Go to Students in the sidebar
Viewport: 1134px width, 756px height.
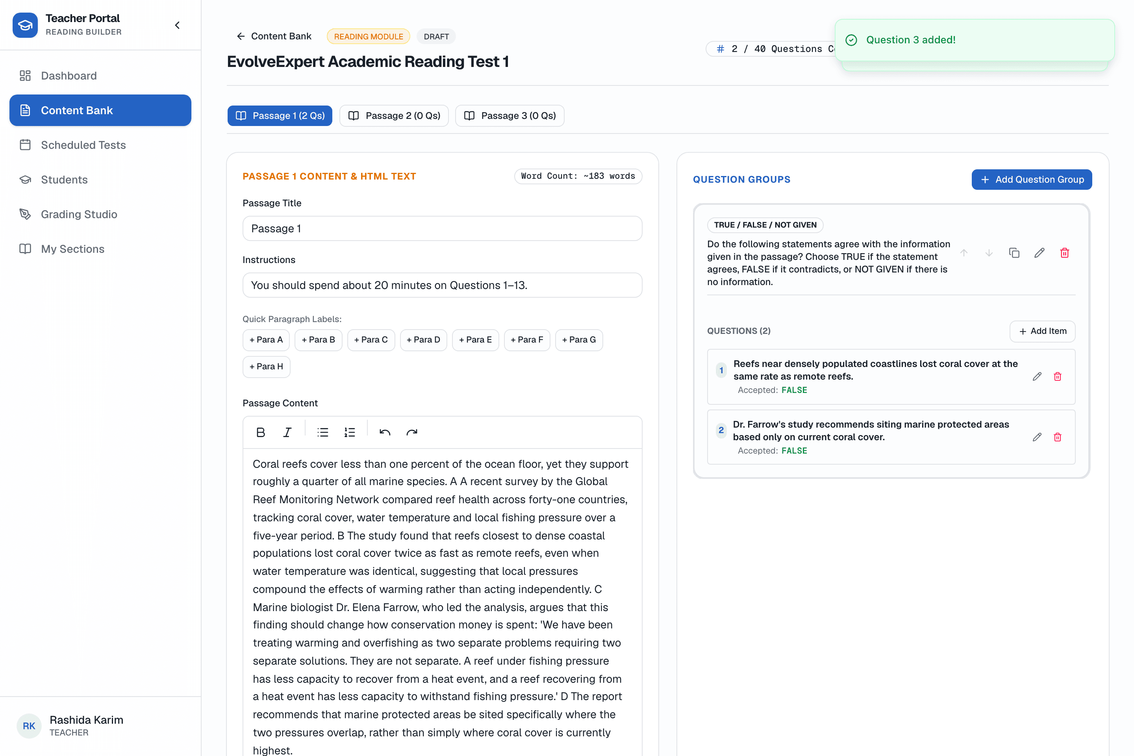coord(100,180)
